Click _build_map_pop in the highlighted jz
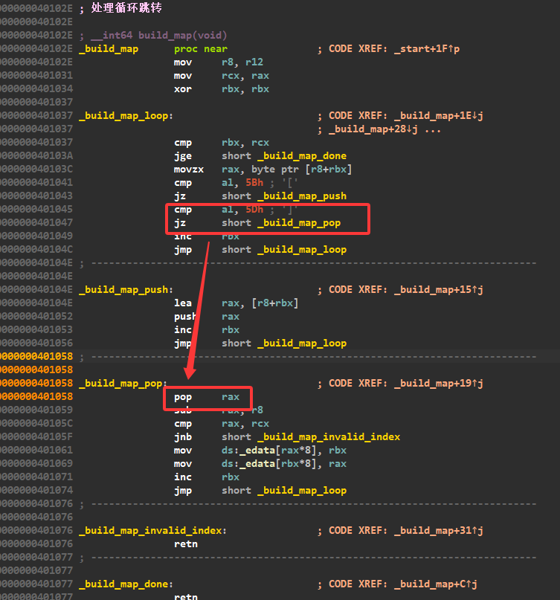Viewport: 560px width, 600px height. [x=299, y=223]
